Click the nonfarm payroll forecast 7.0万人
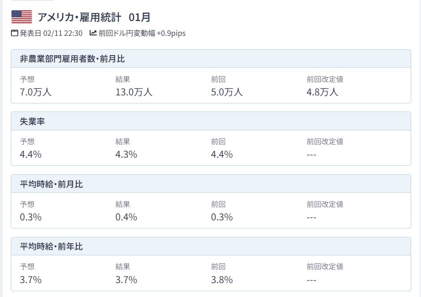This screenshot has width=421, height=297. click(36, 92)
